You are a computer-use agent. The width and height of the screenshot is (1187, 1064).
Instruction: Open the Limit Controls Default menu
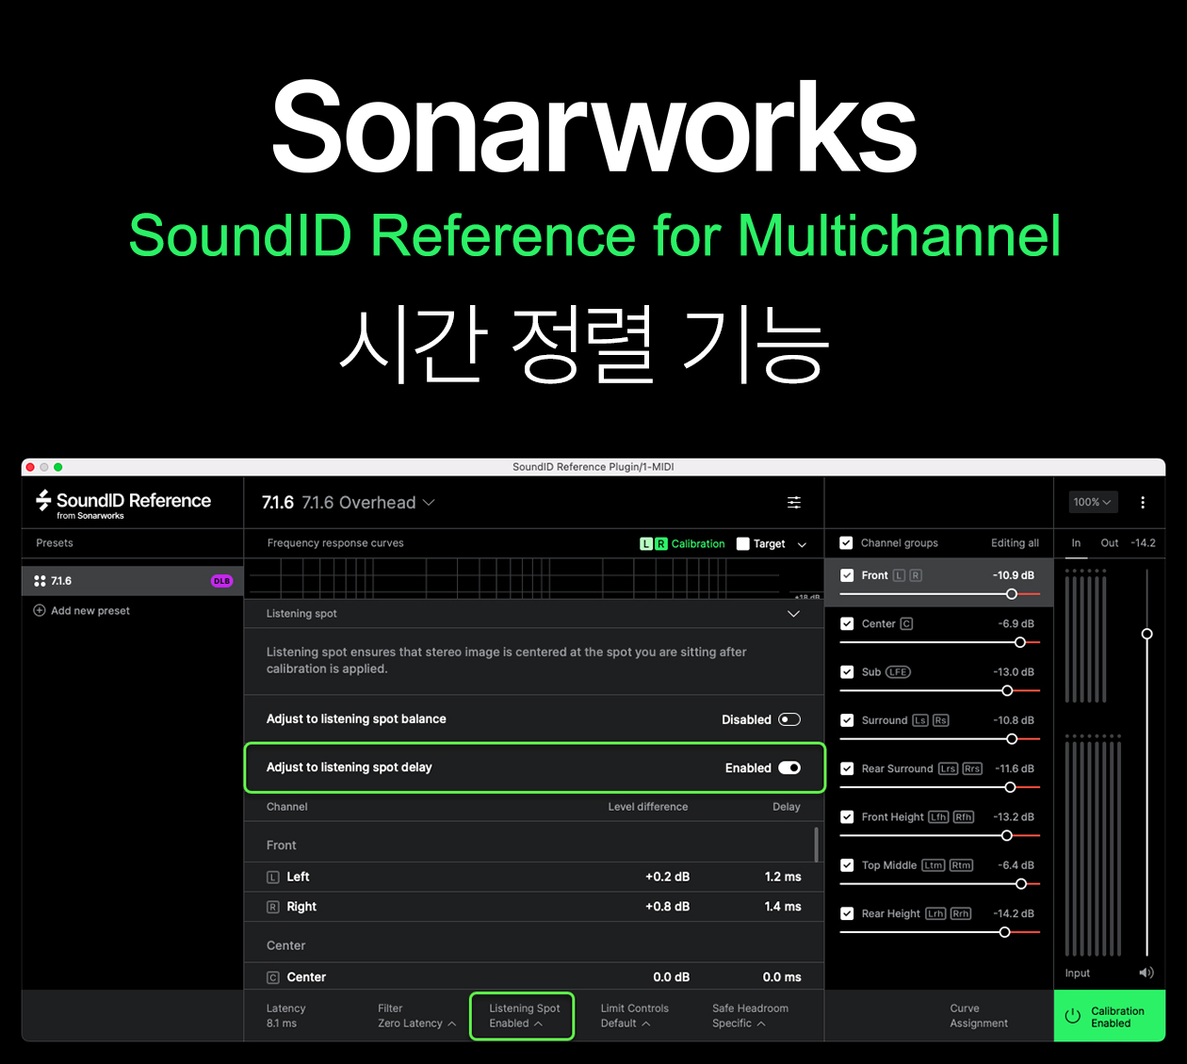(x=634, y=1016)
